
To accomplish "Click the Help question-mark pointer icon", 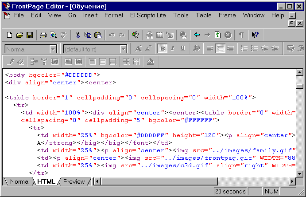I will pos(255,35).
